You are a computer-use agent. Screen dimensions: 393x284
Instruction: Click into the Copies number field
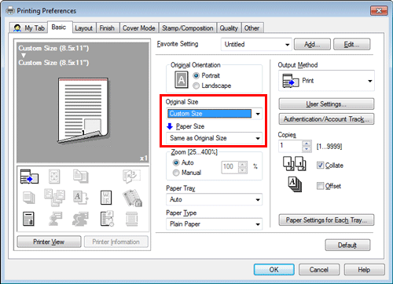291,146
